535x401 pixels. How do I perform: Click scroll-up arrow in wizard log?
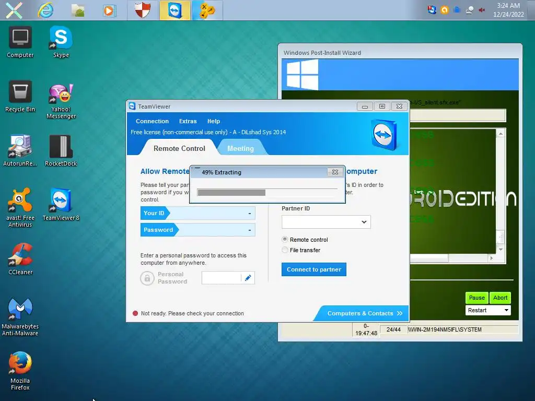coord(501,134)
